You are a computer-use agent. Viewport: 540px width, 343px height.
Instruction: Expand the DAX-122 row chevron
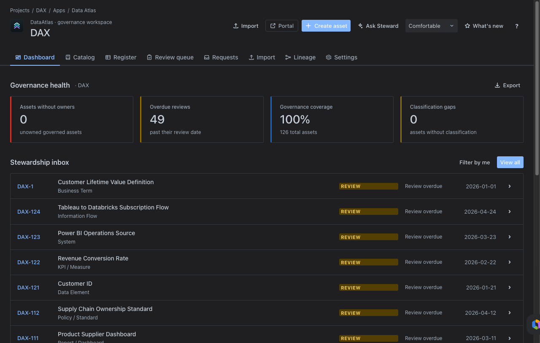[510, 262]
